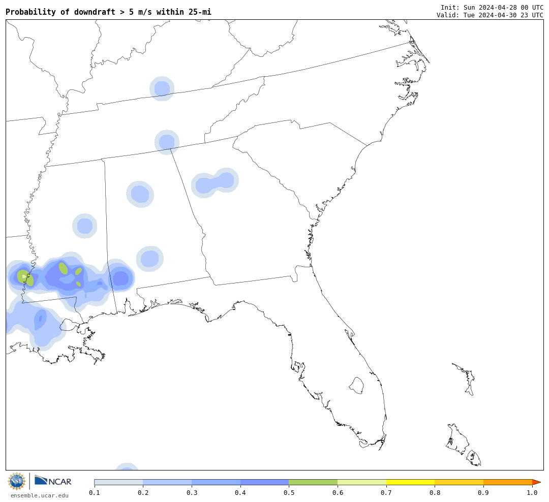The image size is (549, 502).
Task: Click the 0.4–0.5 periwinkle colorbar segment
Action: 265,482
